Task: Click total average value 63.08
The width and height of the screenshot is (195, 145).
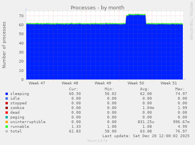Action: pyautogui.click(x=146, y=131)
